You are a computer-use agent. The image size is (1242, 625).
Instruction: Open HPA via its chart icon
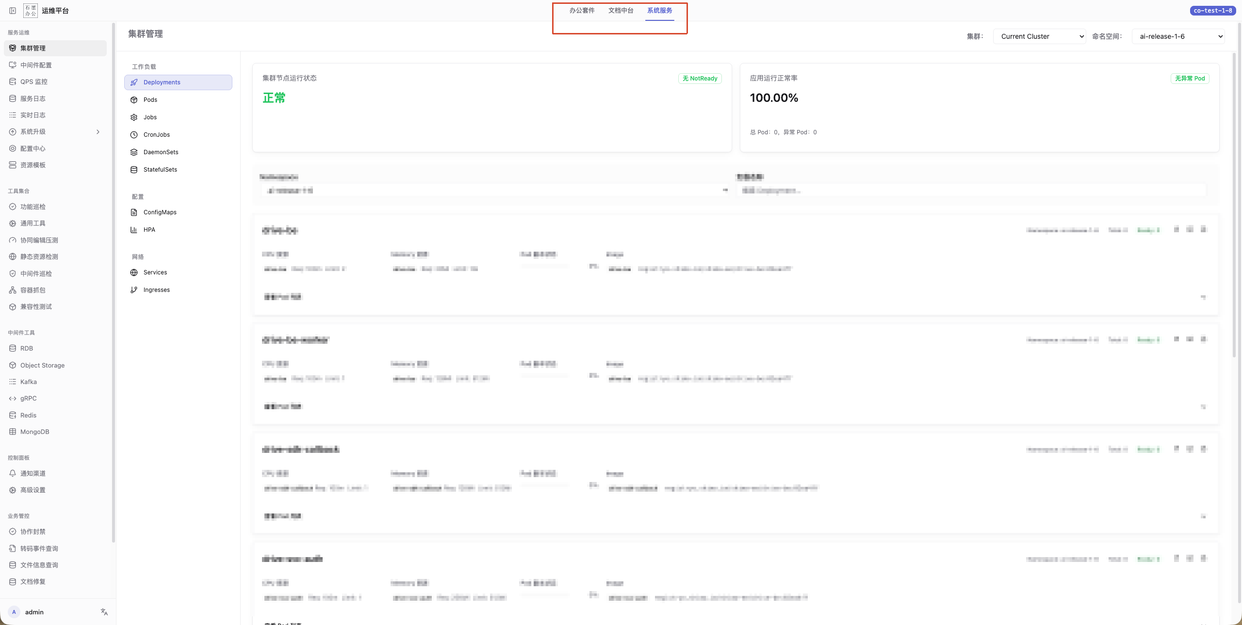(134, 230)
